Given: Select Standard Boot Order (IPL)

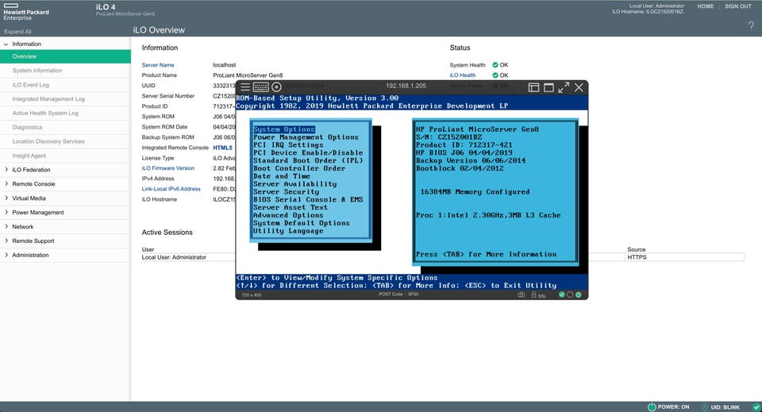Looking at the screenshot, I should tap(308, 160).
